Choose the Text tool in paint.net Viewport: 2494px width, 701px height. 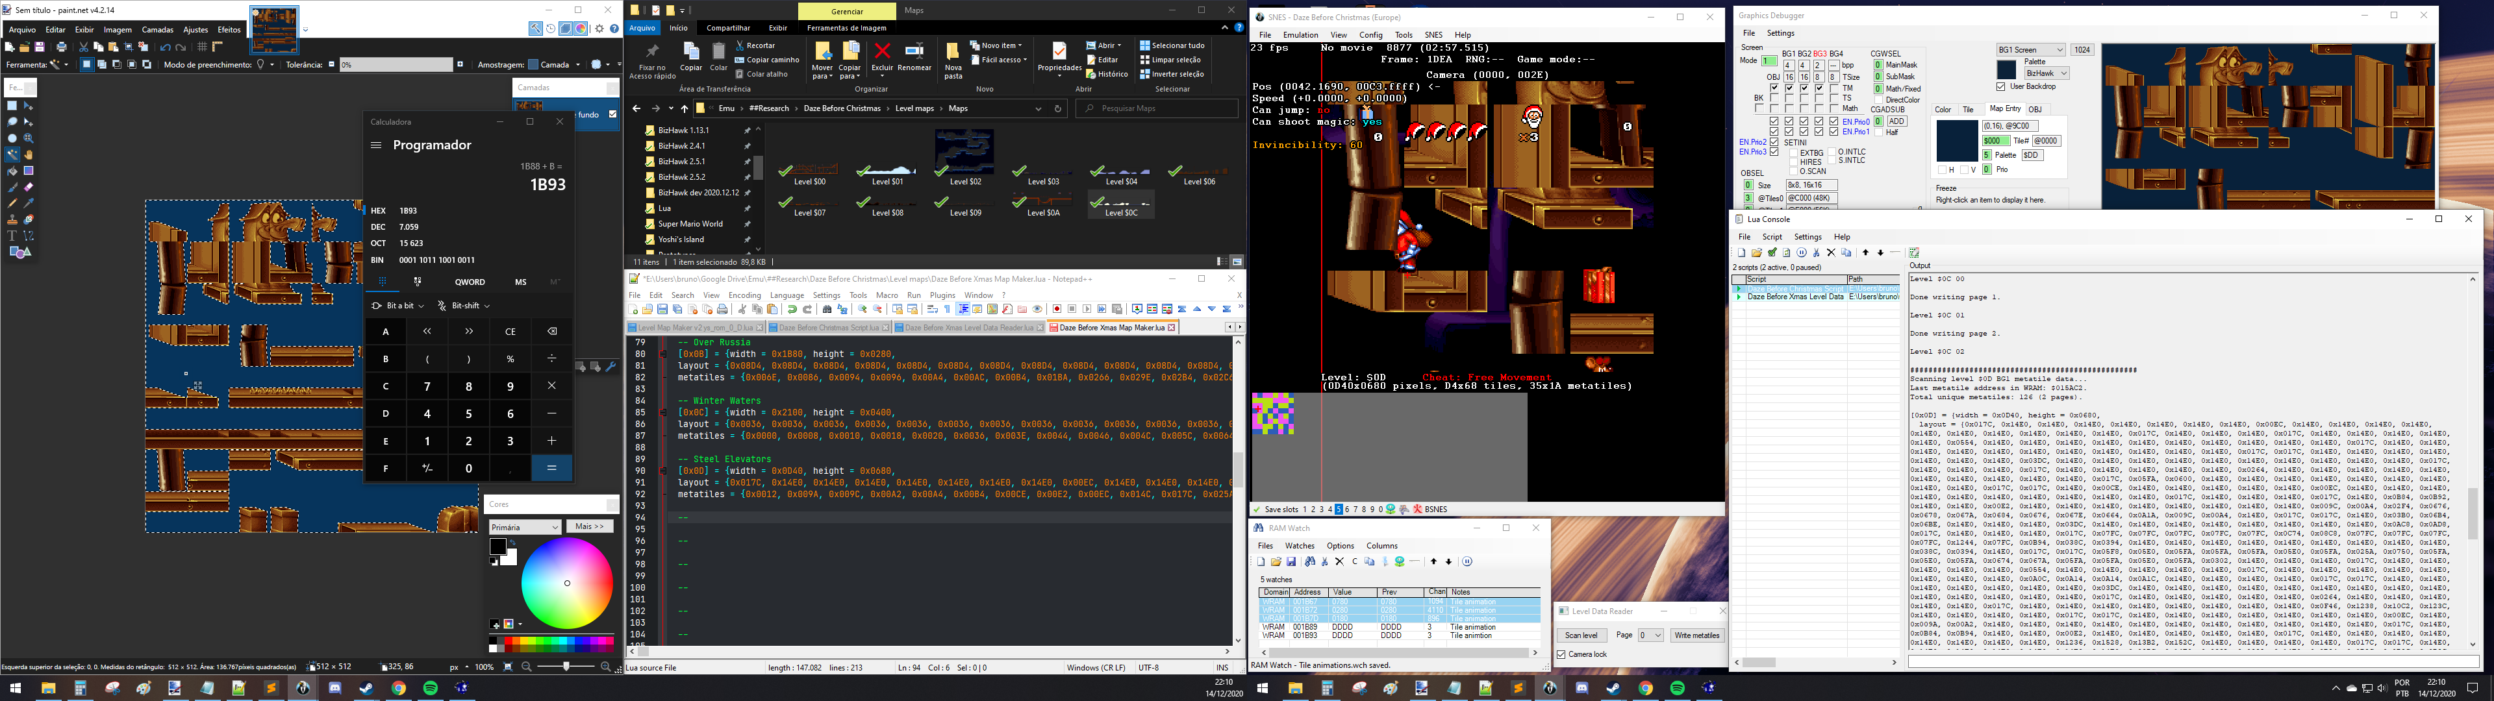(x=12, y=235)
